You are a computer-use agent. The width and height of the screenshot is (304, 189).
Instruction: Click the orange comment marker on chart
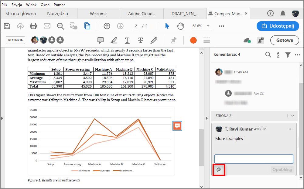point(177,126)
